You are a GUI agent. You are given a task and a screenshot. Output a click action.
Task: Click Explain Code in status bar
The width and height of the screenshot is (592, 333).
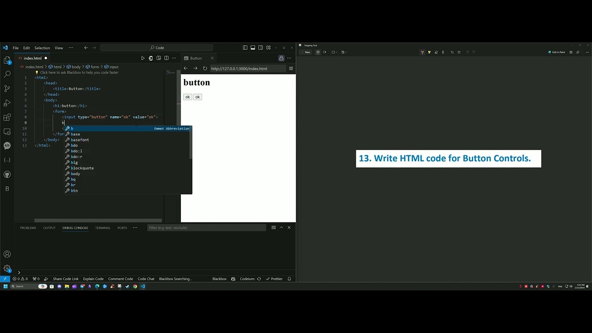coord(93,279)
